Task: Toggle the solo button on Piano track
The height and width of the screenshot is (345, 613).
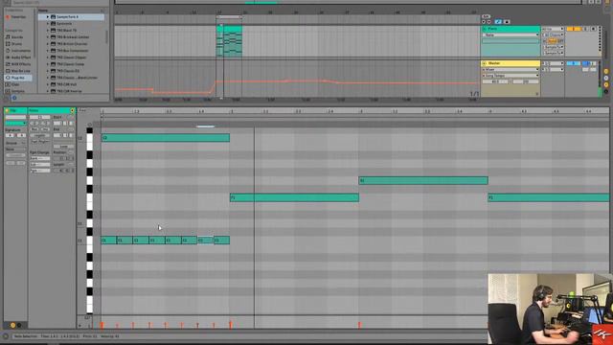Action: [x=585, y=29]
